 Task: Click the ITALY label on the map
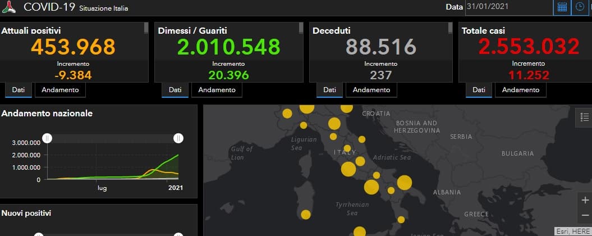click(x=345, y=153)
